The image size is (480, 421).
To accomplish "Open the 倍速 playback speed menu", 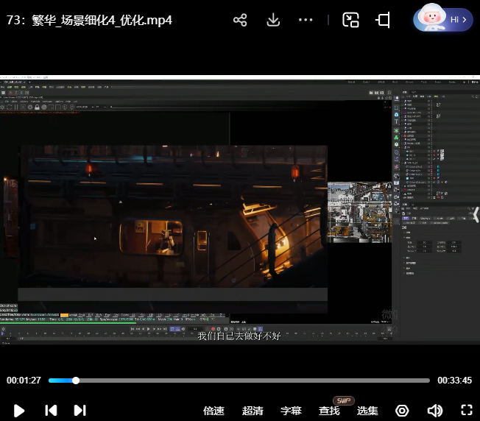I will (x=213, y=411).
